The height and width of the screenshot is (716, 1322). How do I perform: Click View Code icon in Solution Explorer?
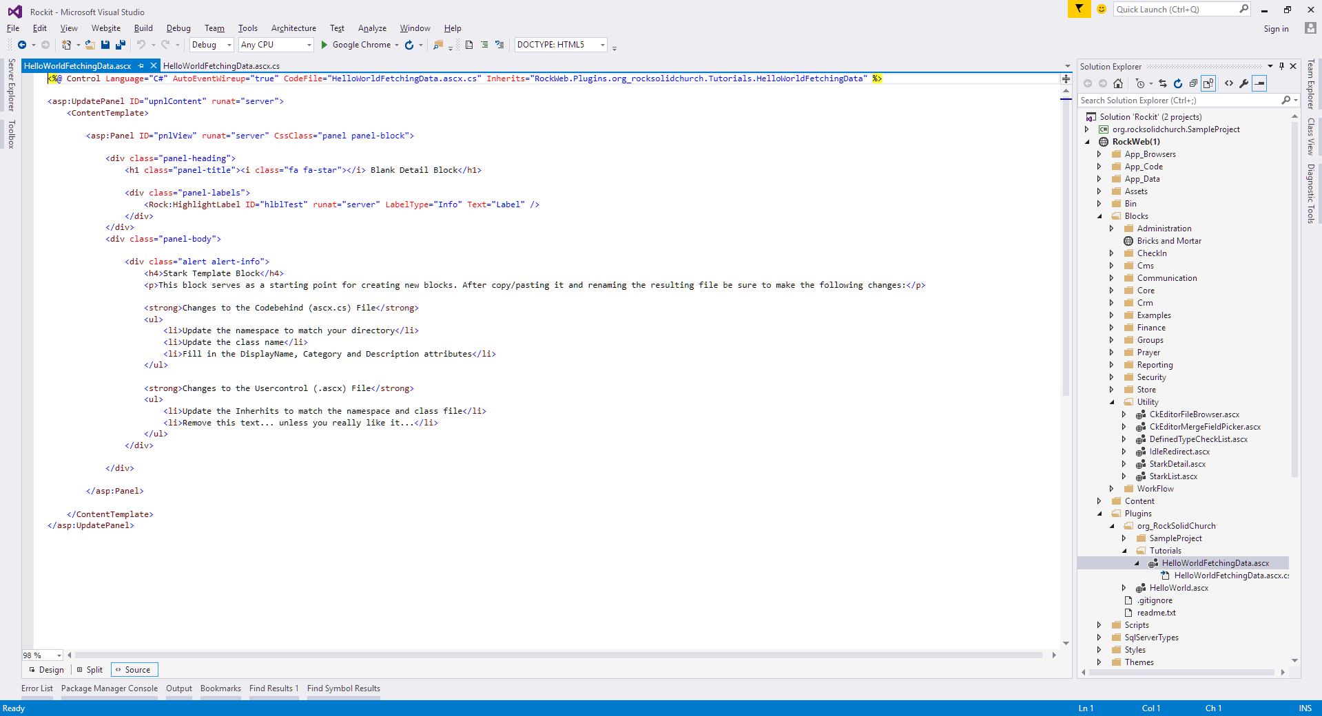1229,83
